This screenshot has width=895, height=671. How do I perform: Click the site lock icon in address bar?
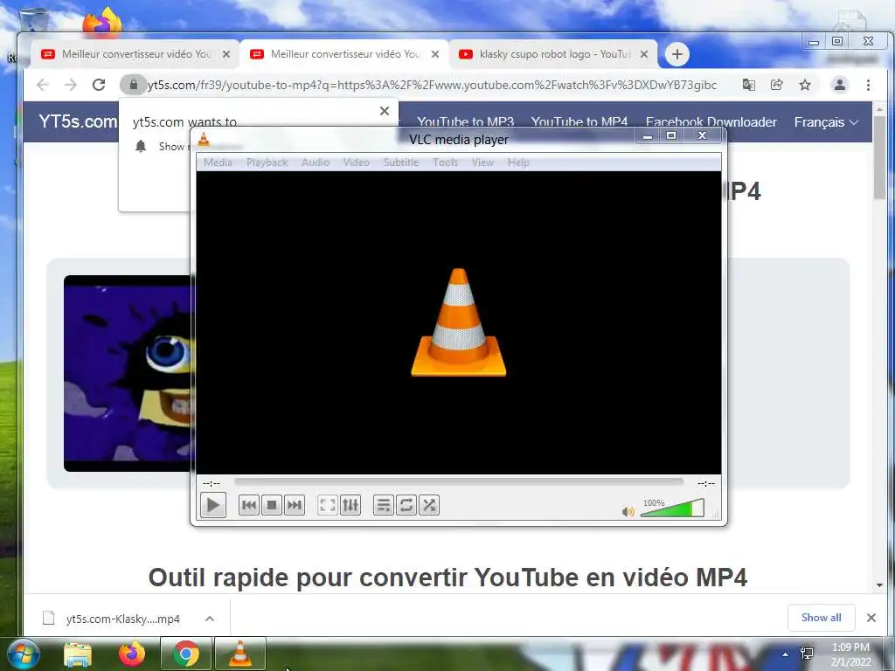pos(133,85)
